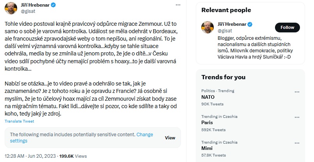This screenshot has width=314, height=162.
Task: Follow Jiří Hrebenar in Relevant people
Action: point(287,28)
